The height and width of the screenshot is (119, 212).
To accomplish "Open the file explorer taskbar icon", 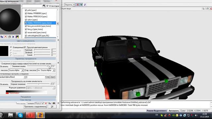I will (x=11, y=115).
